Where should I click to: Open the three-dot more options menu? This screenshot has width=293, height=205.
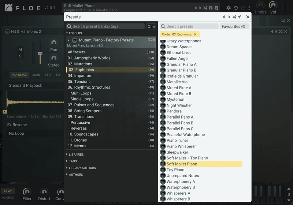249,8
